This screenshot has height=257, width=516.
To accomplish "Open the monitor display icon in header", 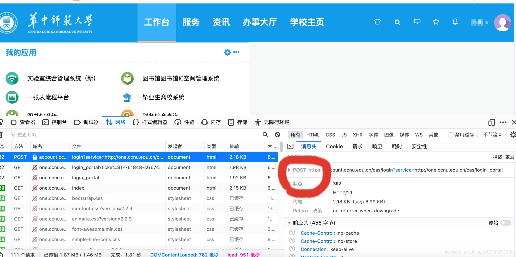I will (x=417, y=22).
